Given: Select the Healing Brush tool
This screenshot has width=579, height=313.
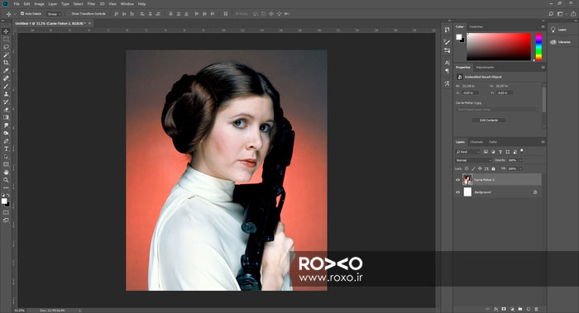Looking at the screenshot, I should pos(6,78).
